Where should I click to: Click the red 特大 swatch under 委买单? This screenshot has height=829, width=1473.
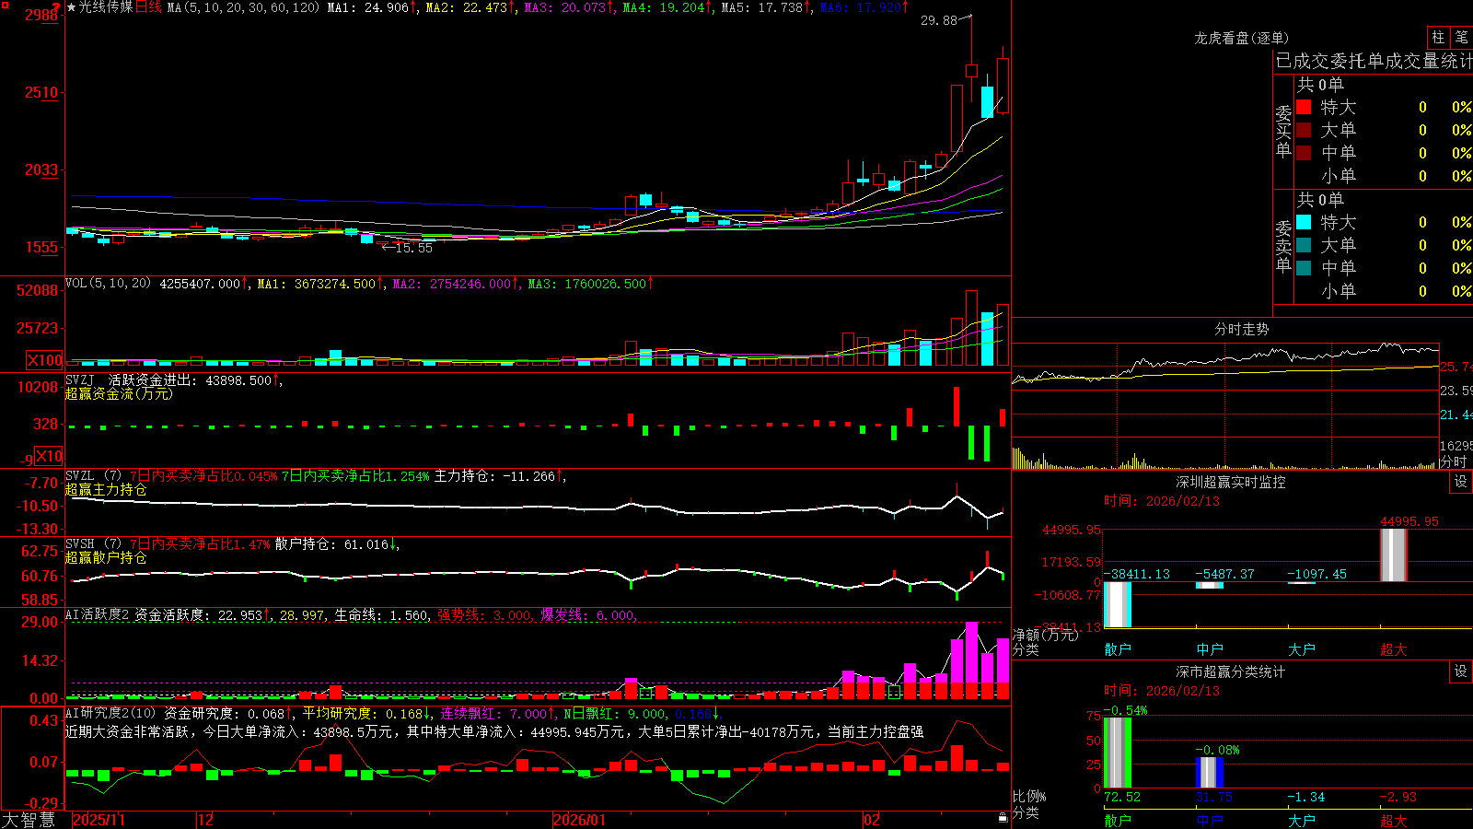coord(1304,107)
